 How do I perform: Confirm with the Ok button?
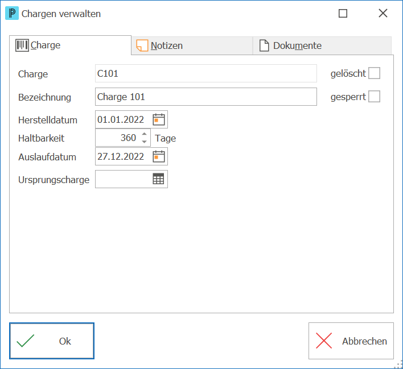click(x=52, y=341)
